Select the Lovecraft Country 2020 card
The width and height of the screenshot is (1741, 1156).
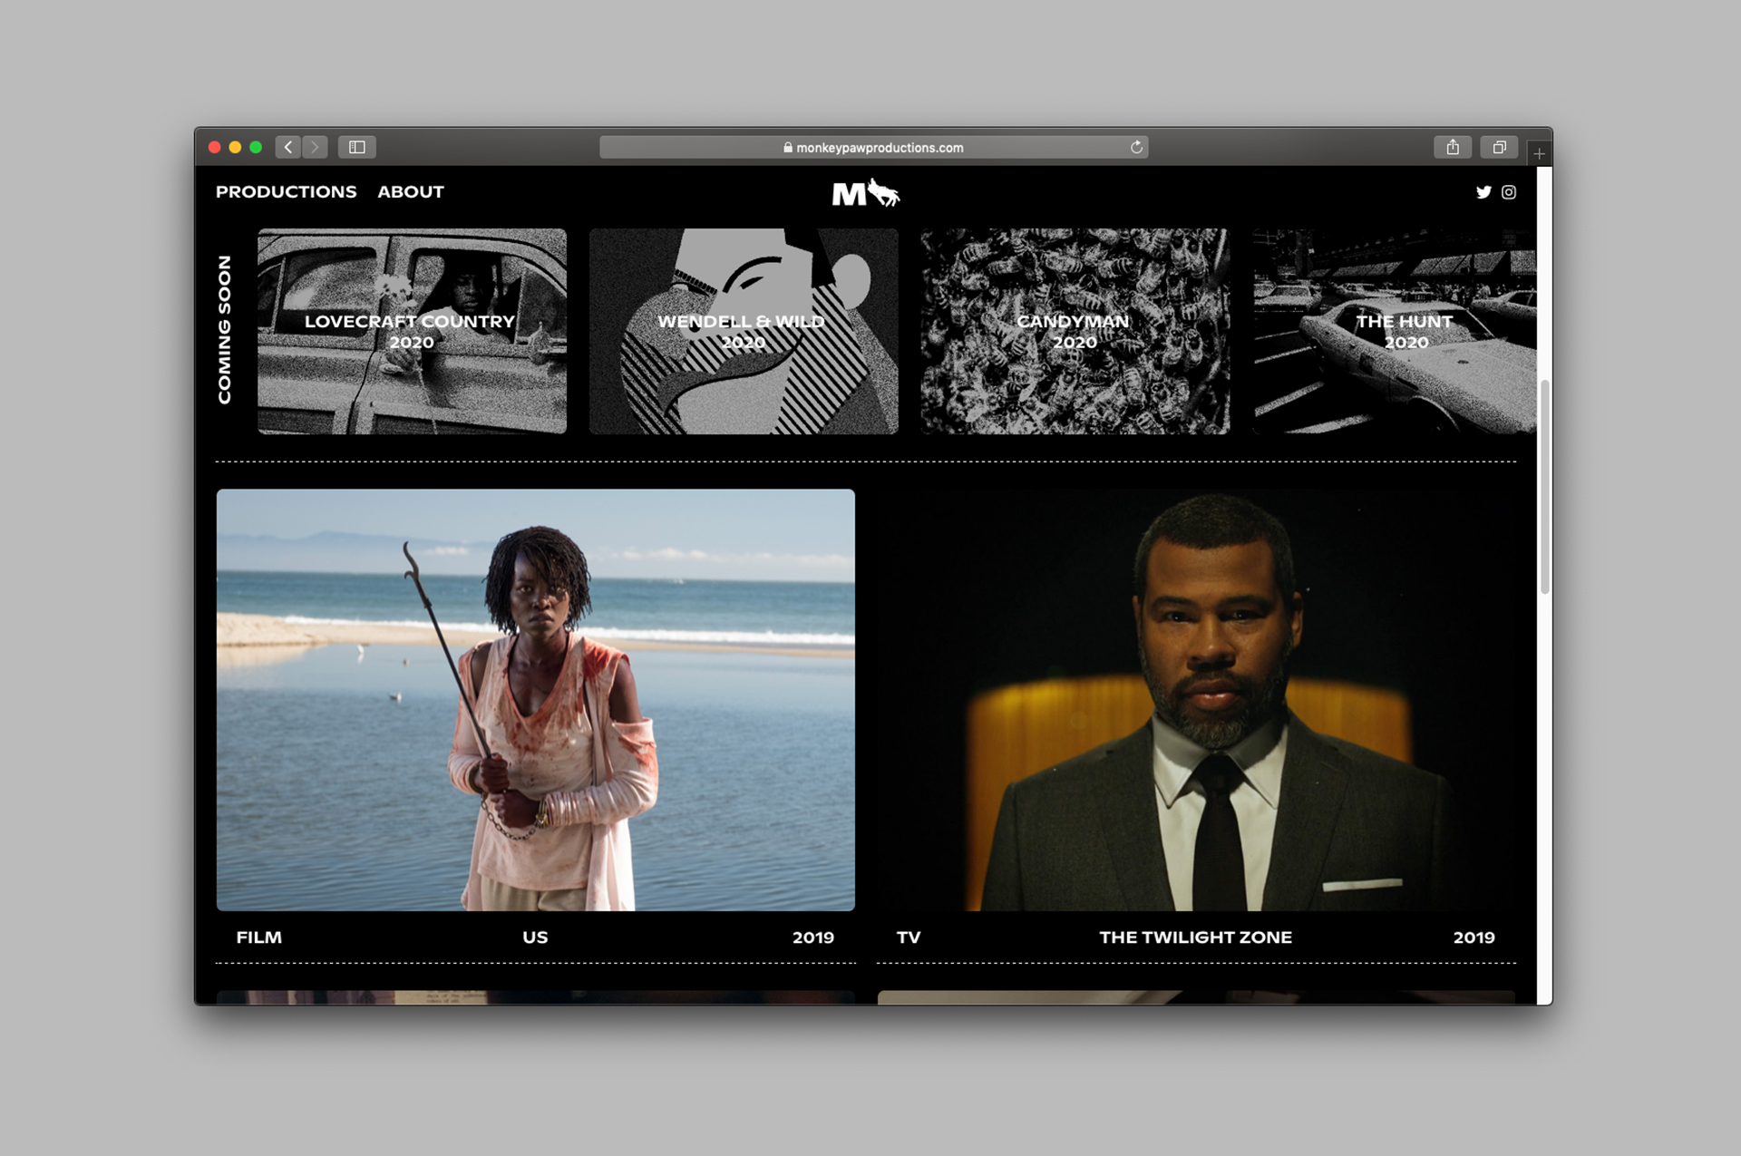(412, 331)
